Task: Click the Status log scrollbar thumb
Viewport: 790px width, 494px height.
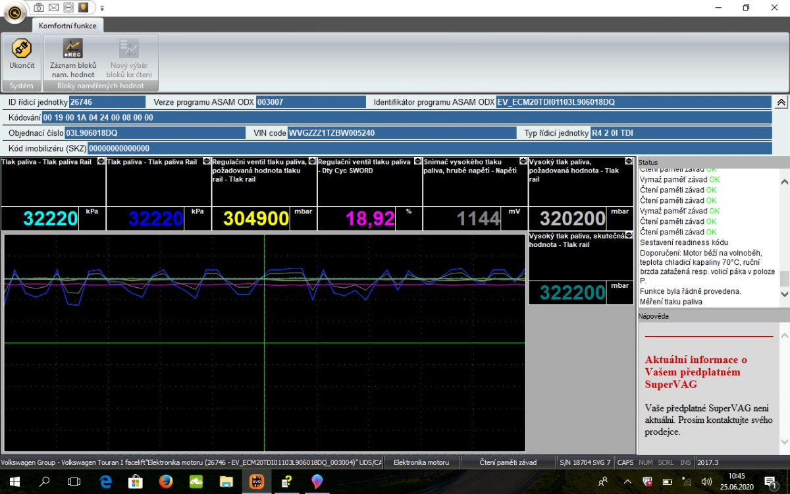Action: pos(784,278)
